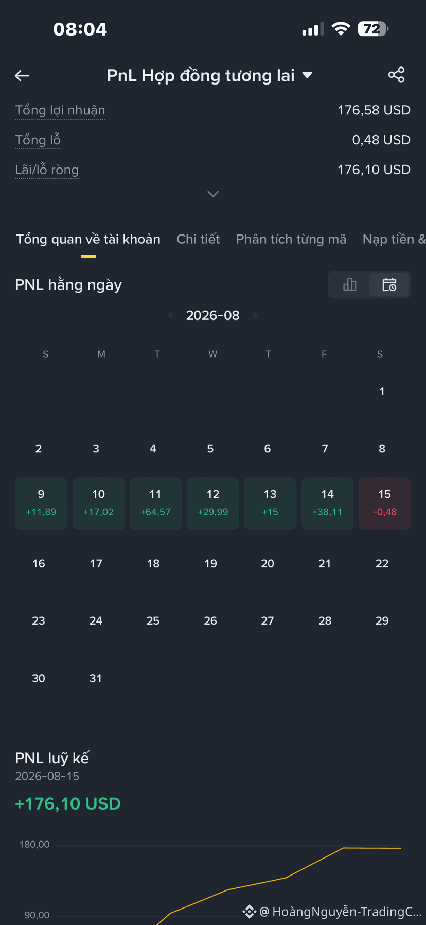Tap Lãi/lỗ ròng underlined label

tap(47, 170)
